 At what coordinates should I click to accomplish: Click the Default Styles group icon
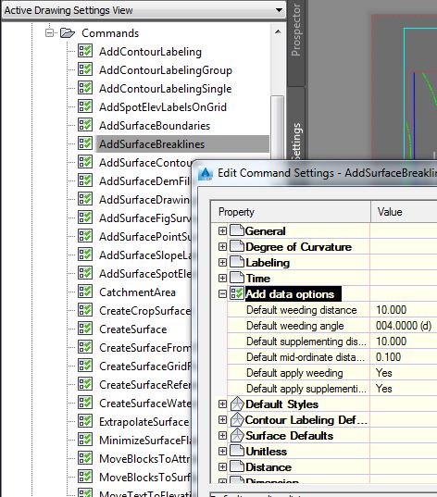237,404
